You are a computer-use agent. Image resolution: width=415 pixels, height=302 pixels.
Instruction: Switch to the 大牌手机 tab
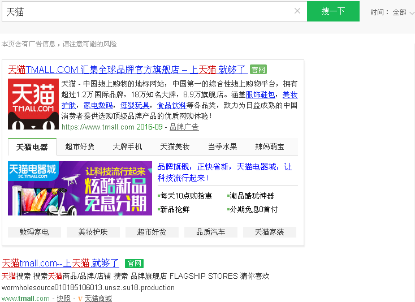pos(127,146)
